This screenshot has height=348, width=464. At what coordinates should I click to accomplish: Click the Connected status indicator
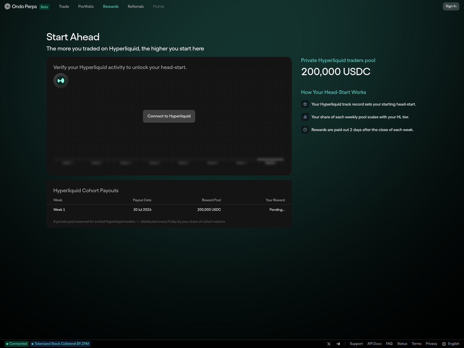coord(17,344)
